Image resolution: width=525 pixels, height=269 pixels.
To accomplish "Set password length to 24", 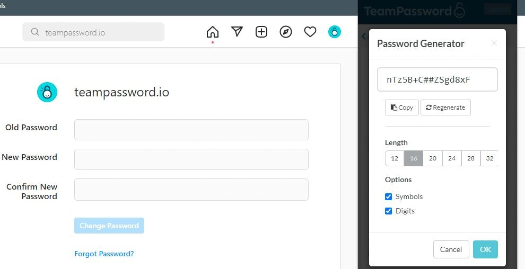I will [x=452, y=158].
